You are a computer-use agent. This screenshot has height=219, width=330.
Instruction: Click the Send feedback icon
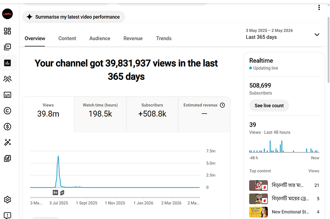[x=7, y=215]
